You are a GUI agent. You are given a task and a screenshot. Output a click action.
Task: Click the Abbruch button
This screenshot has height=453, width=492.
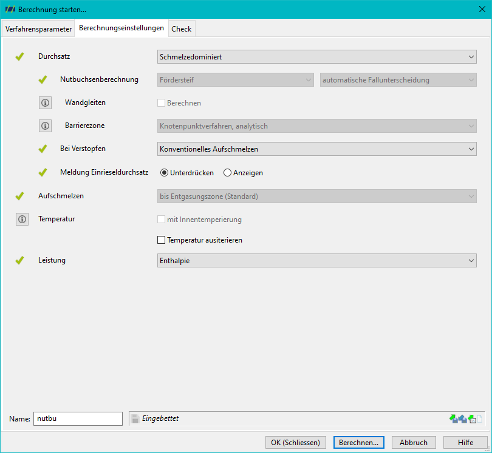pyautogui.click(x=414, y=442)
